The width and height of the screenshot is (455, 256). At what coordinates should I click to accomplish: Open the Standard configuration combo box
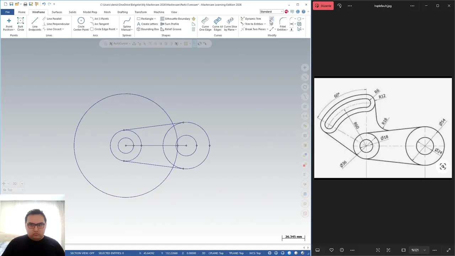(x=271, y=11)
